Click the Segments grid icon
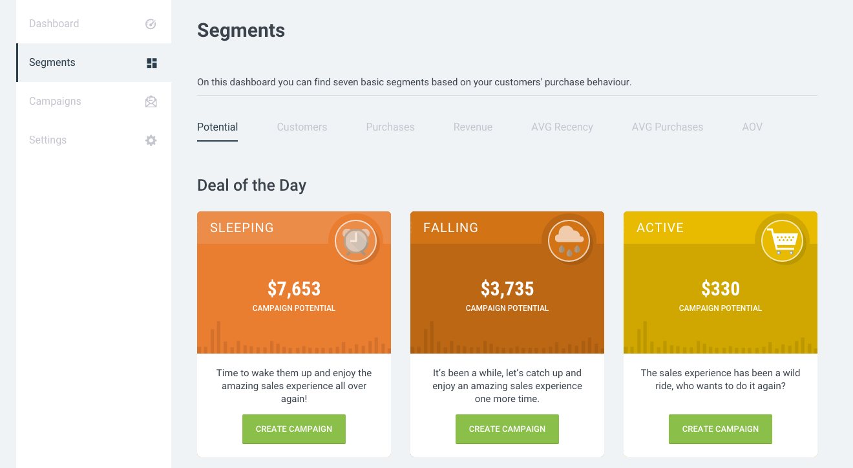Image resolution: width=853 pixels, height=468 pixels. (x=152, y=63)
